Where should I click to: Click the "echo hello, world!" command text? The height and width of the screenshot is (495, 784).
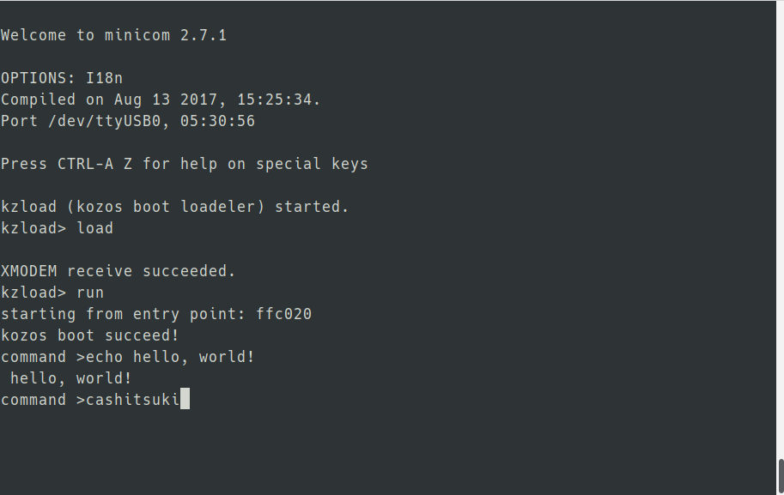click(170, 357)
